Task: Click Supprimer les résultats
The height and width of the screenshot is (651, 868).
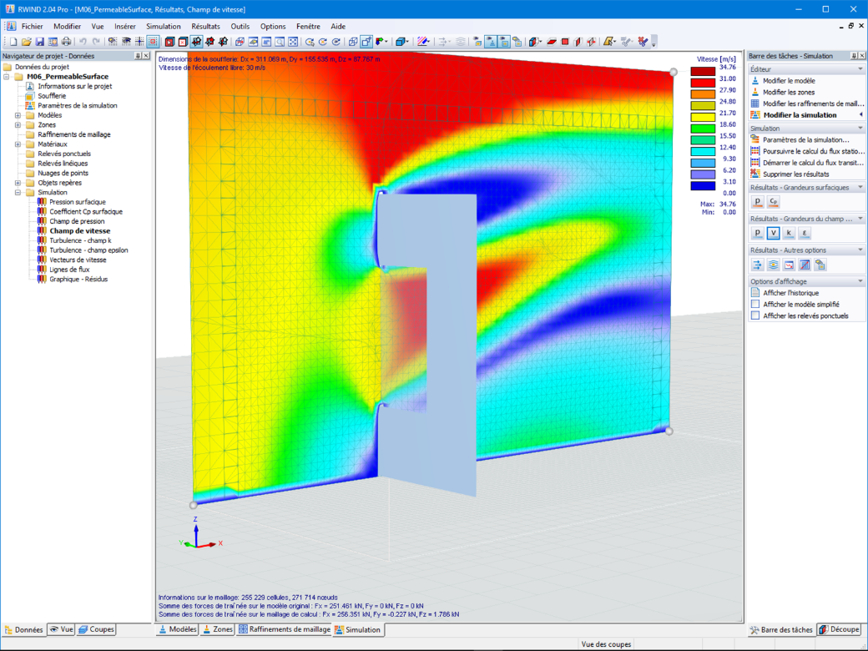Action: tap(795, 174)
